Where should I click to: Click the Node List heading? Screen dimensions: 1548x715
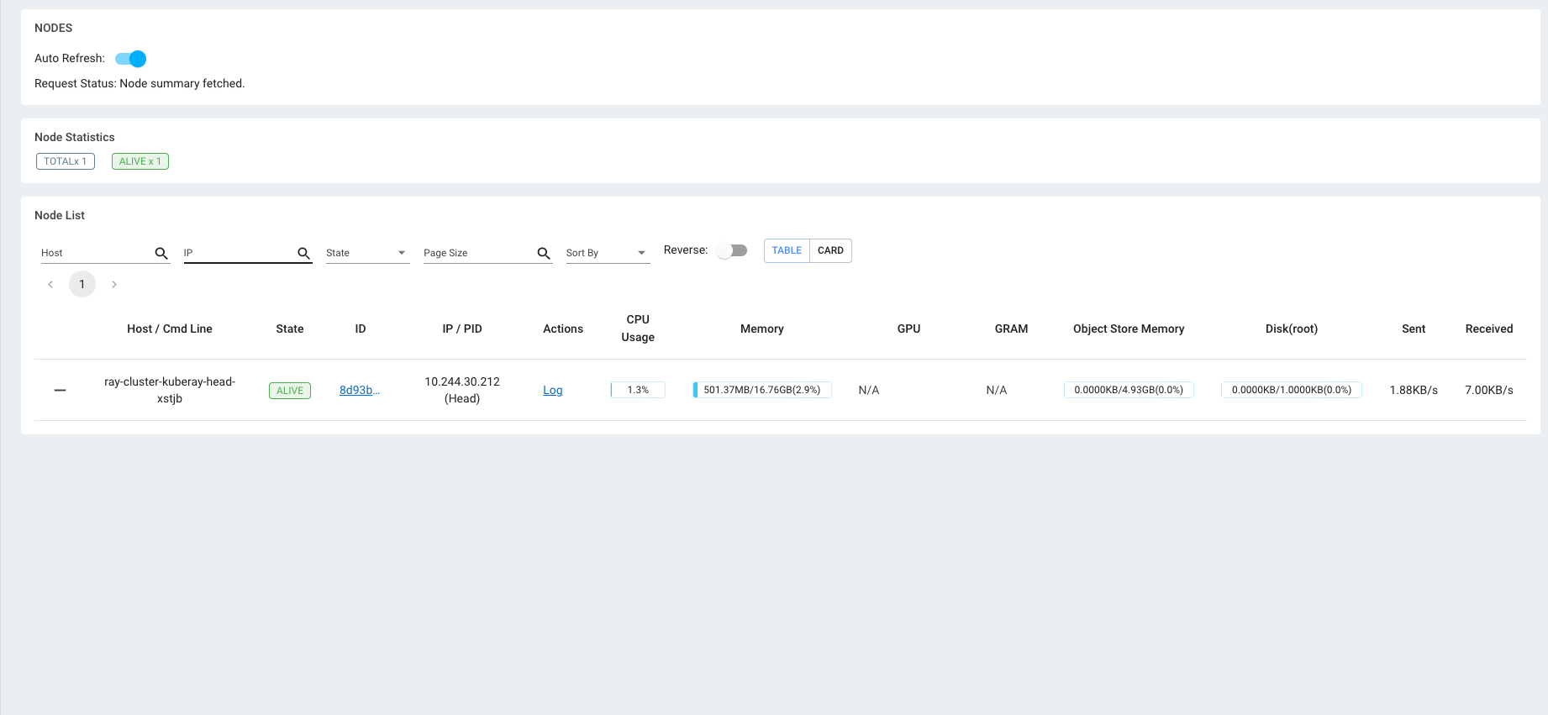pyautogui.click(x=60, y=215)
